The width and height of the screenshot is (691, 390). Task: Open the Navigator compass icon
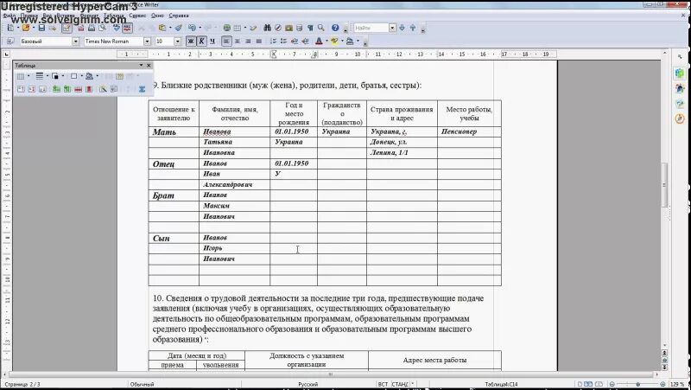[x=277, y=28]
